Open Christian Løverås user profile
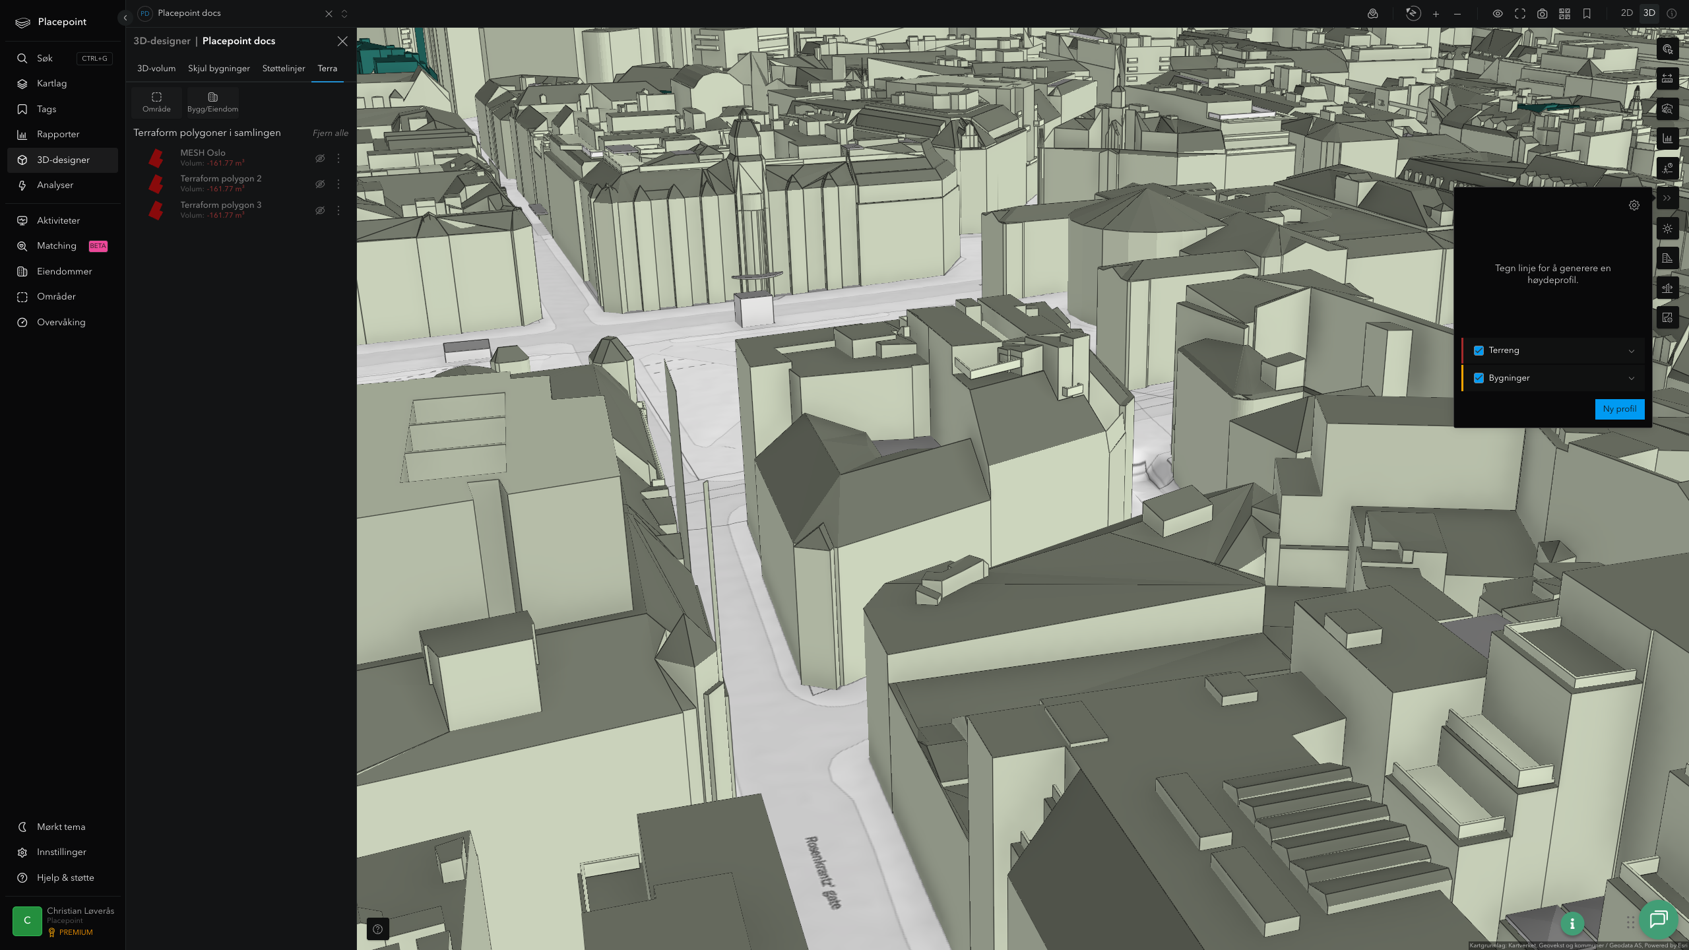 (x=63, y=921)
